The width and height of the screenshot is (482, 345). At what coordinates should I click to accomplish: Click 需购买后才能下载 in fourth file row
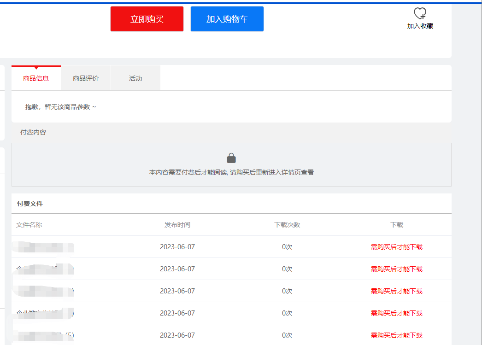click(x=396, y=313)
